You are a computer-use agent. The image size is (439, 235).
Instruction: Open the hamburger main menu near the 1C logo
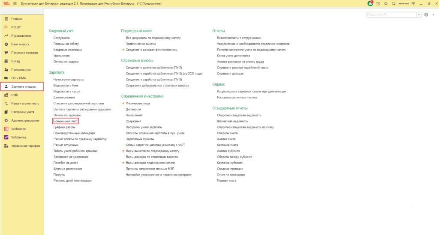15,3
